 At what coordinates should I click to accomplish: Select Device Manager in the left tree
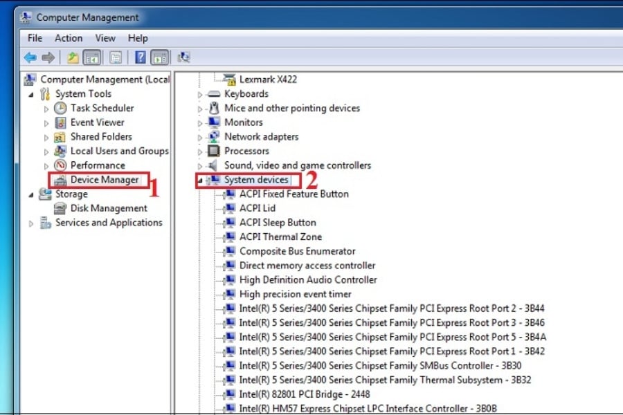(x=105, y=180)
